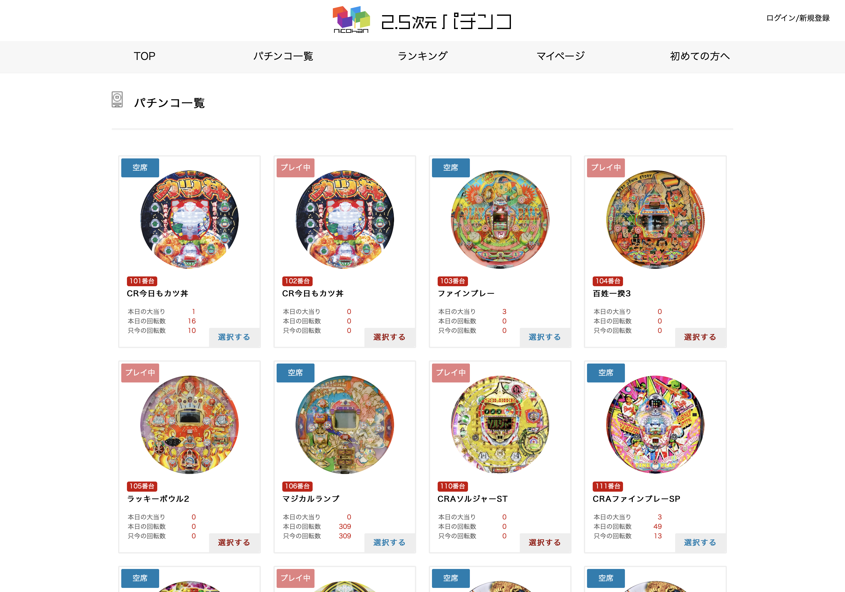The width and height of the screenshot is (845, 592).
Task: Click the ログイン/新規登録 link
Action: (x=798, y=18)
